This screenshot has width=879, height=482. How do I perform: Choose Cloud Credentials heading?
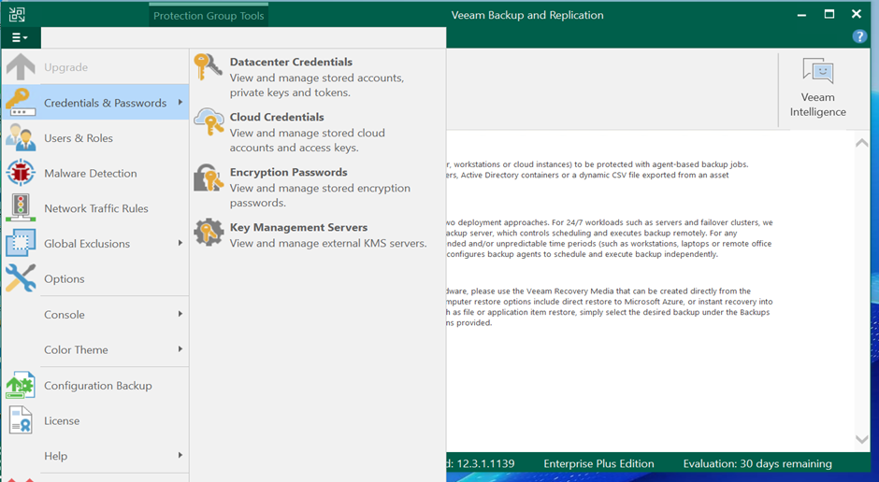[277, 117]
